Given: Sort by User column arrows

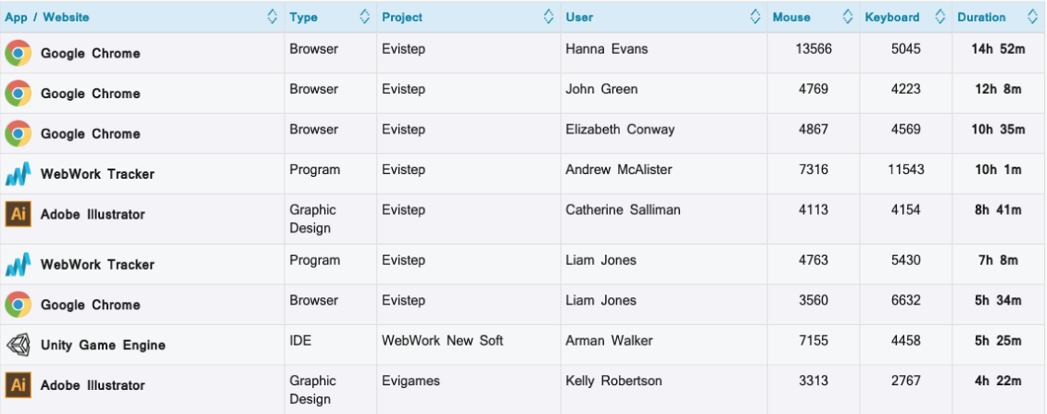Looking at the screenshot, I should click(755, 17).
